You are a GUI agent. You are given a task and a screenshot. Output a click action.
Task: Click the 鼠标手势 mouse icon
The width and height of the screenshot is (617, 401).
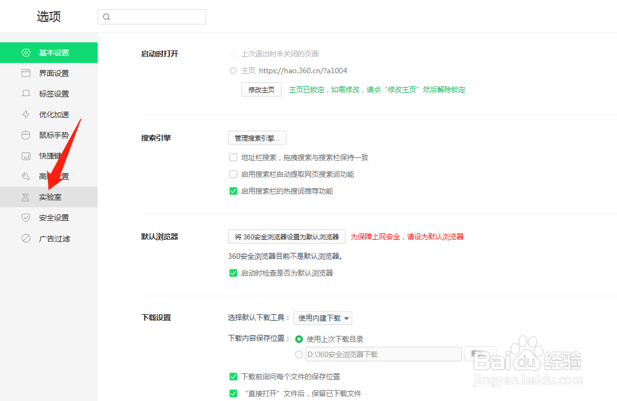(26, 135)
